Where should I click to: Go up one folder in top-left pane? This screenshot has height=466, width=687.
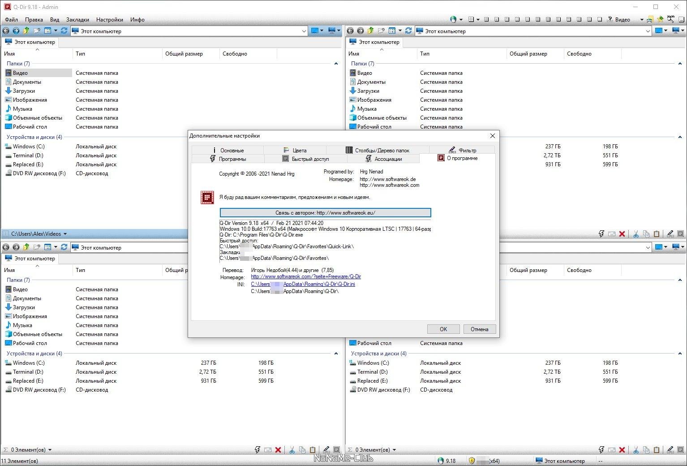click(26, 31)
